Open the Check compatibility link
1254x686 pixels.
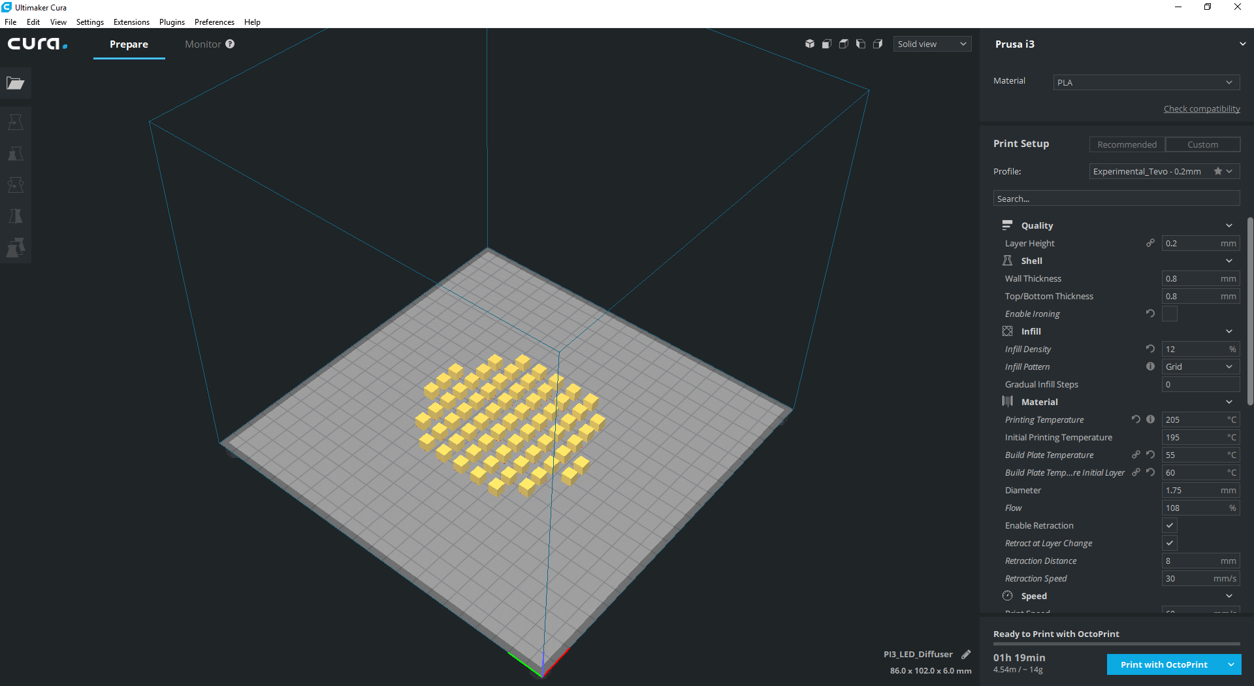point(1202,108)
